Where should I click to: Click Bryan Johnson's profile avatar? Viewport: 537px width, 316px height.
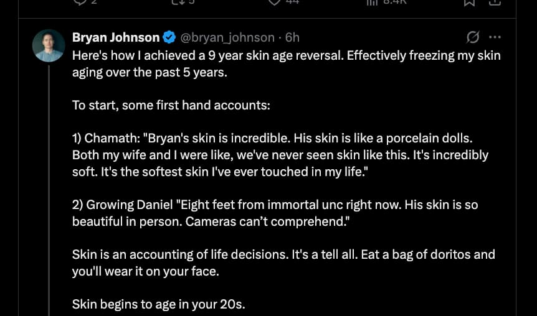coord(49,45)
